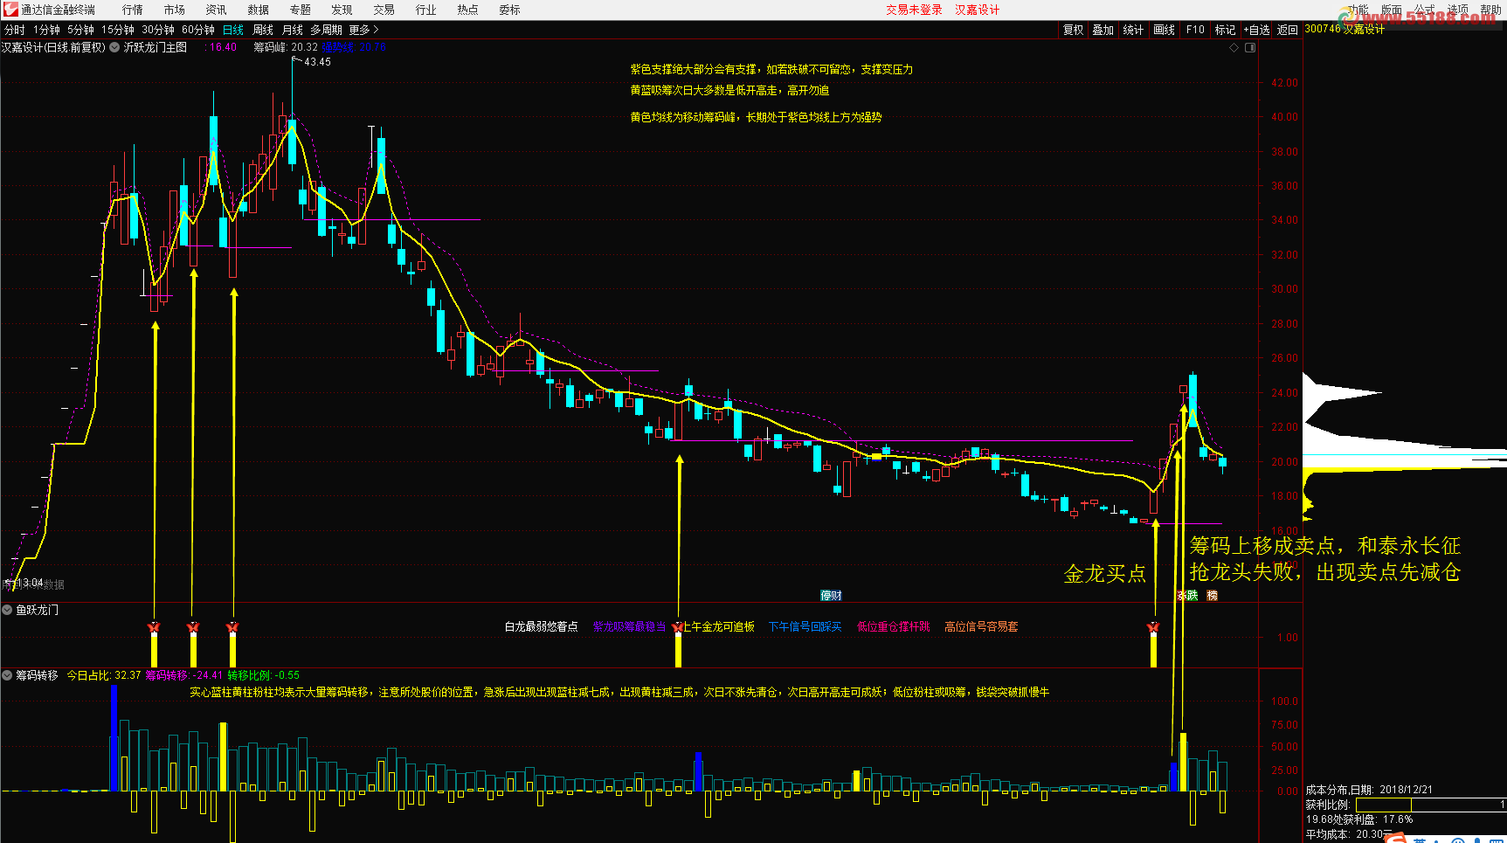Click the 成本分布,日期: 2018/12/21 label
Image resolution: width=1507 pixels, height=843 pixels.
(x=1369, y=790)
